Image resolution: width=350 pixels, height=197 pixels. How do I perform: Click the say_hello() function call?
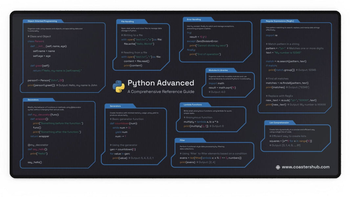click(x=35, y=162)
